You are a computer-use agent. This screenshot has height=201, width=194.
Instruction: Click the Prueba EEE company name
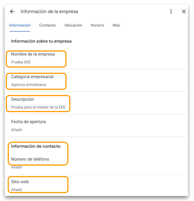tap(21, 62)
